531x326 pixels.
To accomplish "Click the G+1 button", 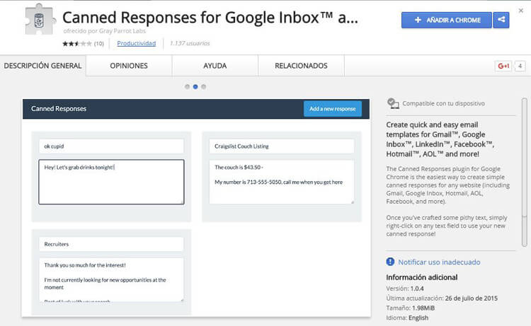I will 503,66.
